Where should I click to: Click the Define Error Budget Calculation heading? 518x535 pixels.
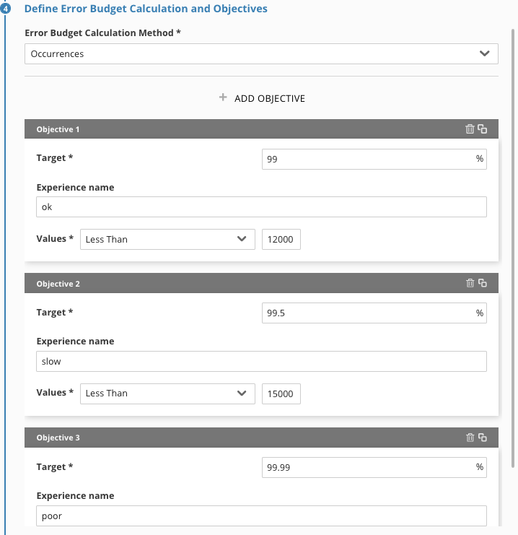pos(146,9)
